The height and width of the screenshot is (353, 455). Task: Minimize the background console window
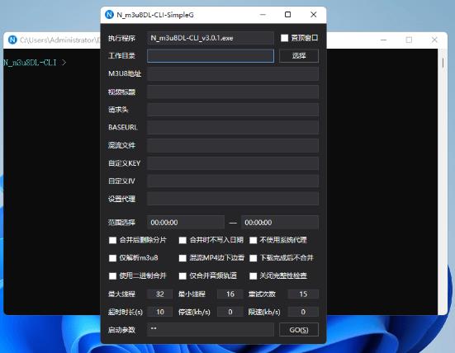coord(384,40)
